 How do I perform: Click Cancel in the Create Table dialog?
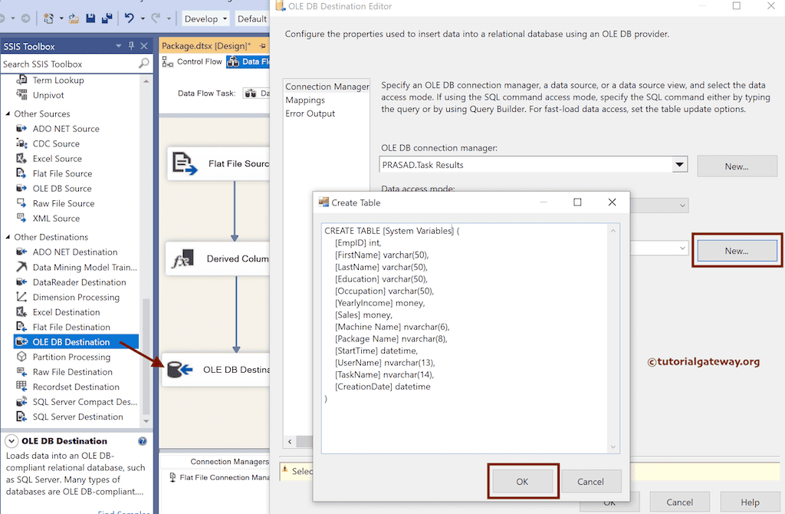[591, 481]
